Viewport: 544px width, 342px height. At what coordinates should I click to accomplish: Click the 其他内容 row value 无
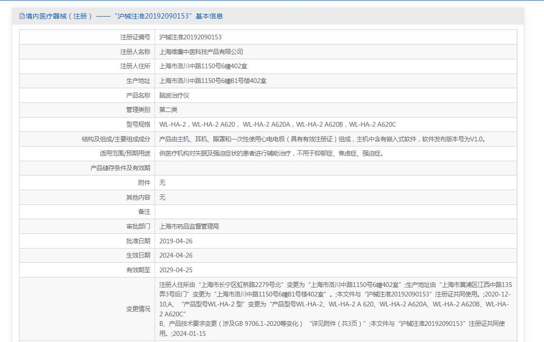tap(162, 197)
